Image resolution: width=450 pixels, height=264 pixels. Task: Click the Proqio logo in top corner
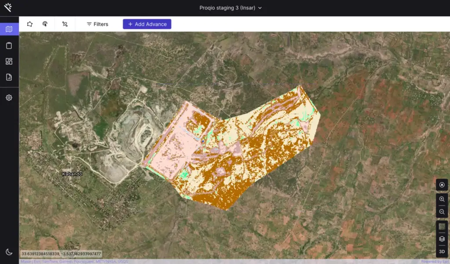tap(7, 7)
